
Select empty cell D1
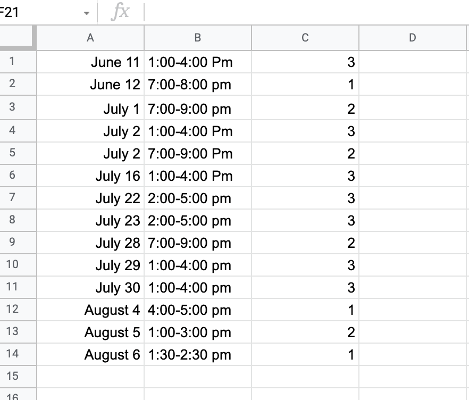pos(413,63)
